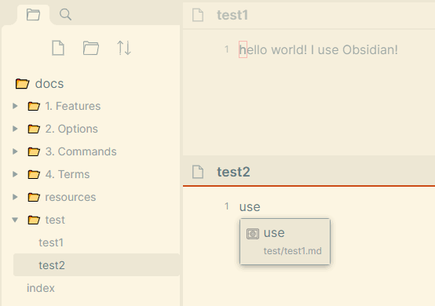Click the typed word use in test2
This screenshot has width=435, height=306.
[x=250, y=207]
